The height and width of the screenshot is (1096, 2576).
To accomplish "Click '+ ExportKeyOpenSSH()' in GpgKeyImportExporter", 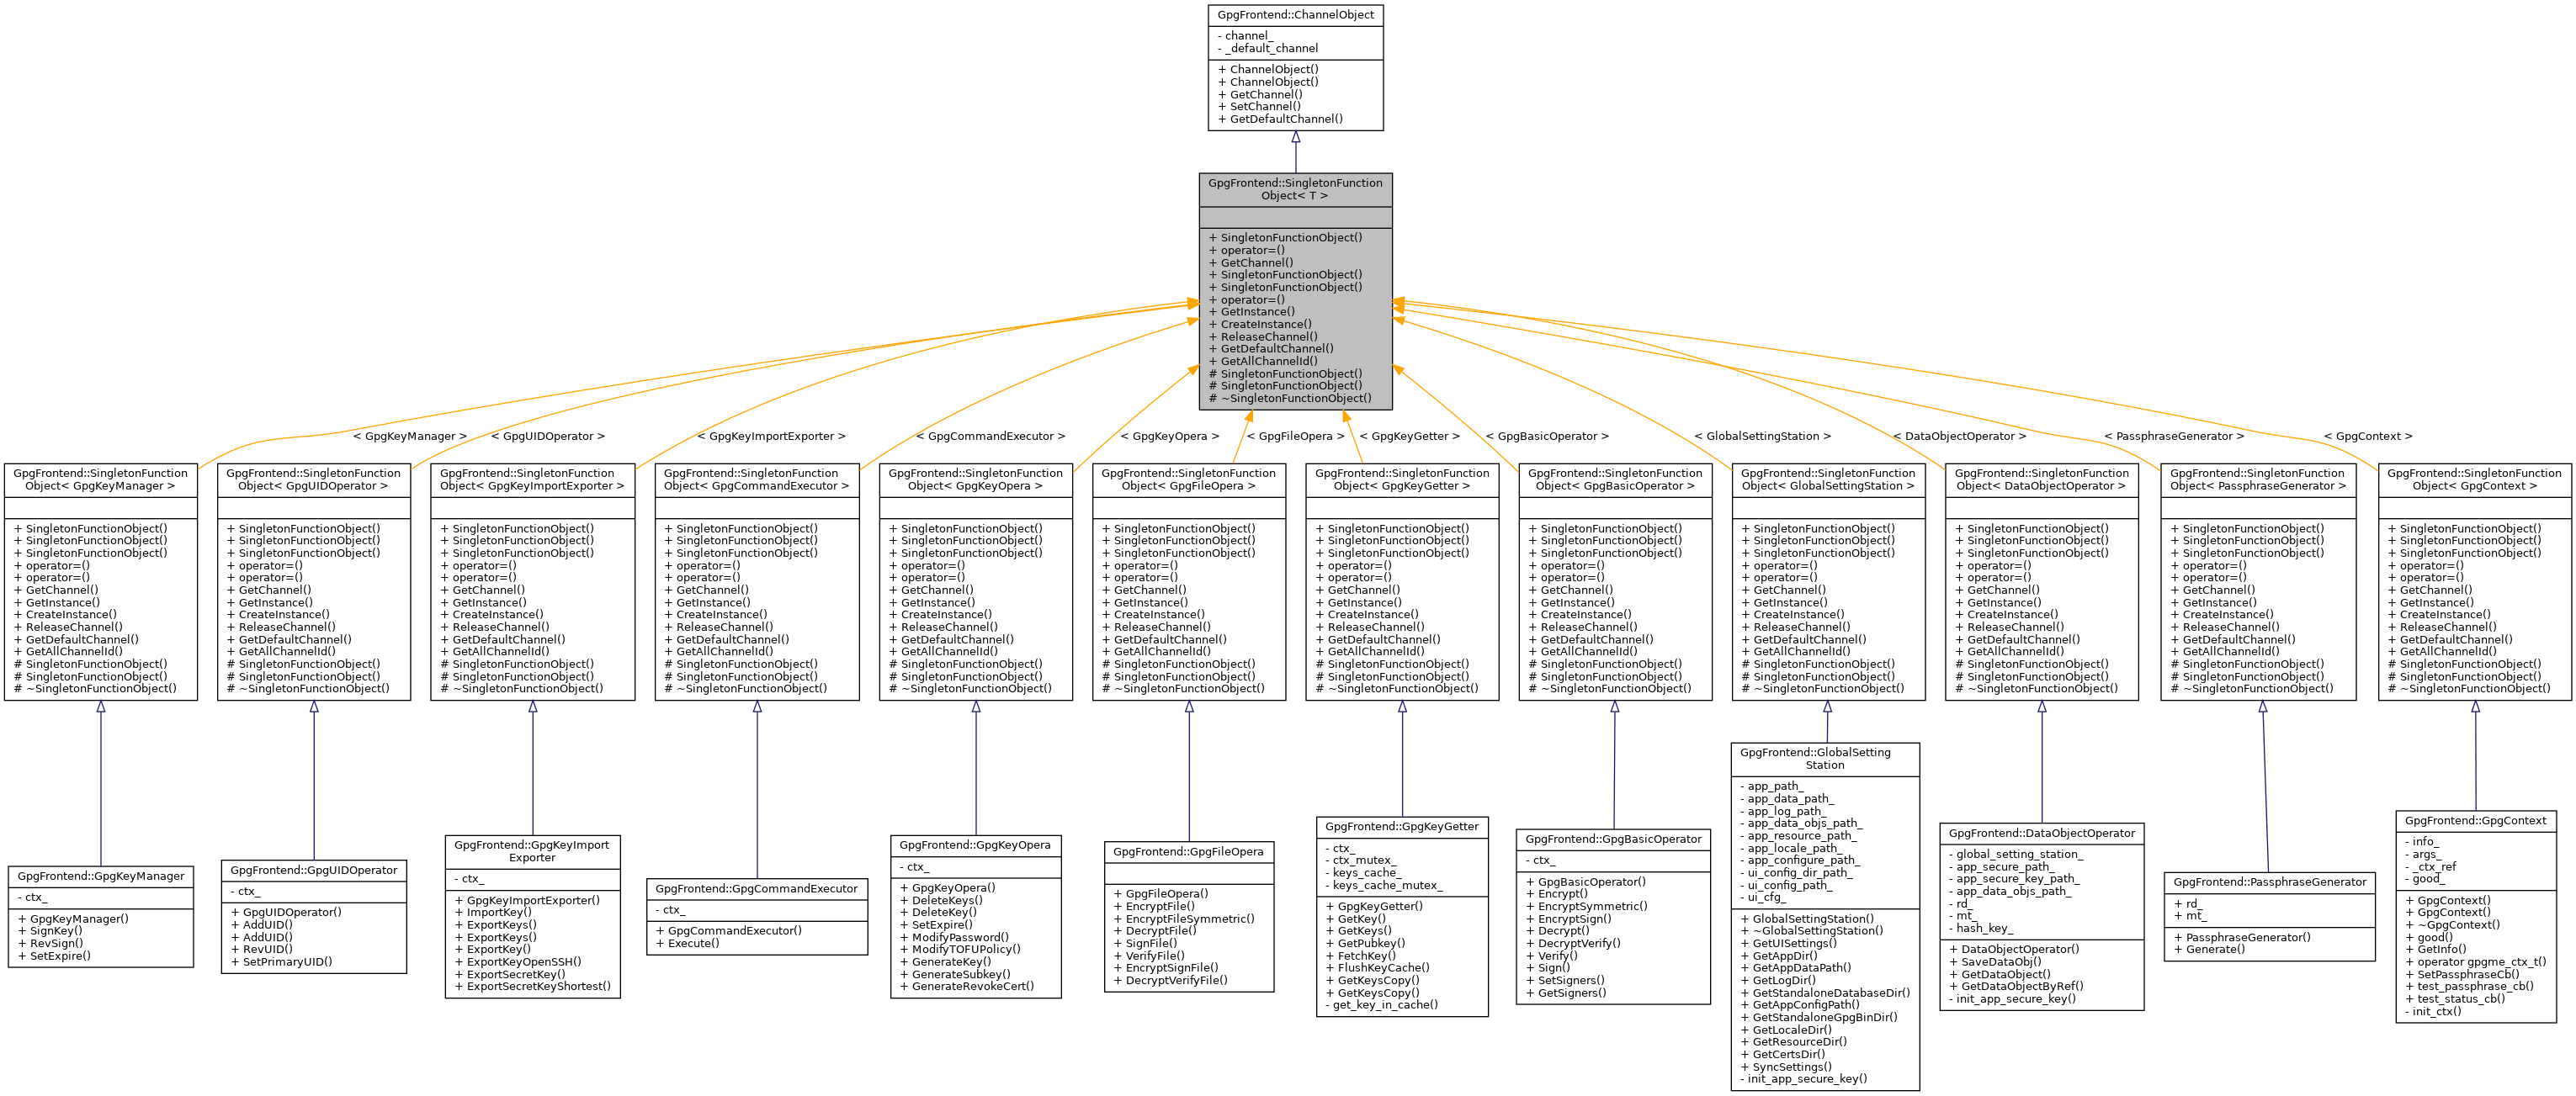I will 518,962.
